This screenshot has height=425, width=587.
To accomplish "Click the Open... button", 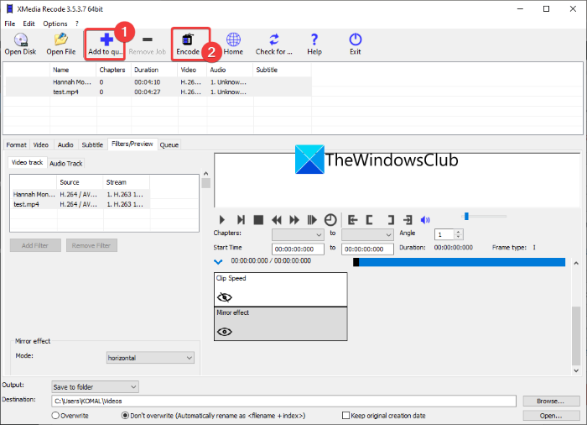I will [550, 416].
